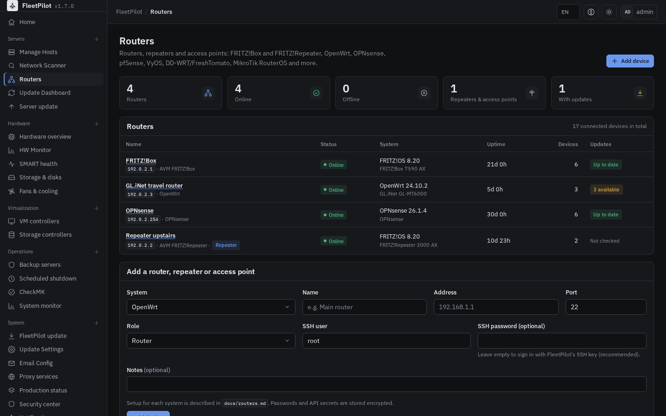Open the Role dropdown showing Router
Viewport: 666px width, 416px height.
pyautogui.click(x=211, y=341)
